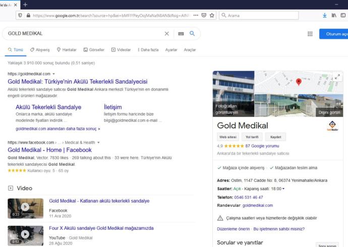Click the Save to Pocket icon
The height and width of the screenshot is (247, 348).
pyautogui.click(x=204, y=15)
